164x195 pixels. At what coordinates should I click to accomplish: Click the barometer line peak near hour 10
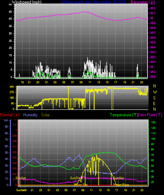[85, 12]
